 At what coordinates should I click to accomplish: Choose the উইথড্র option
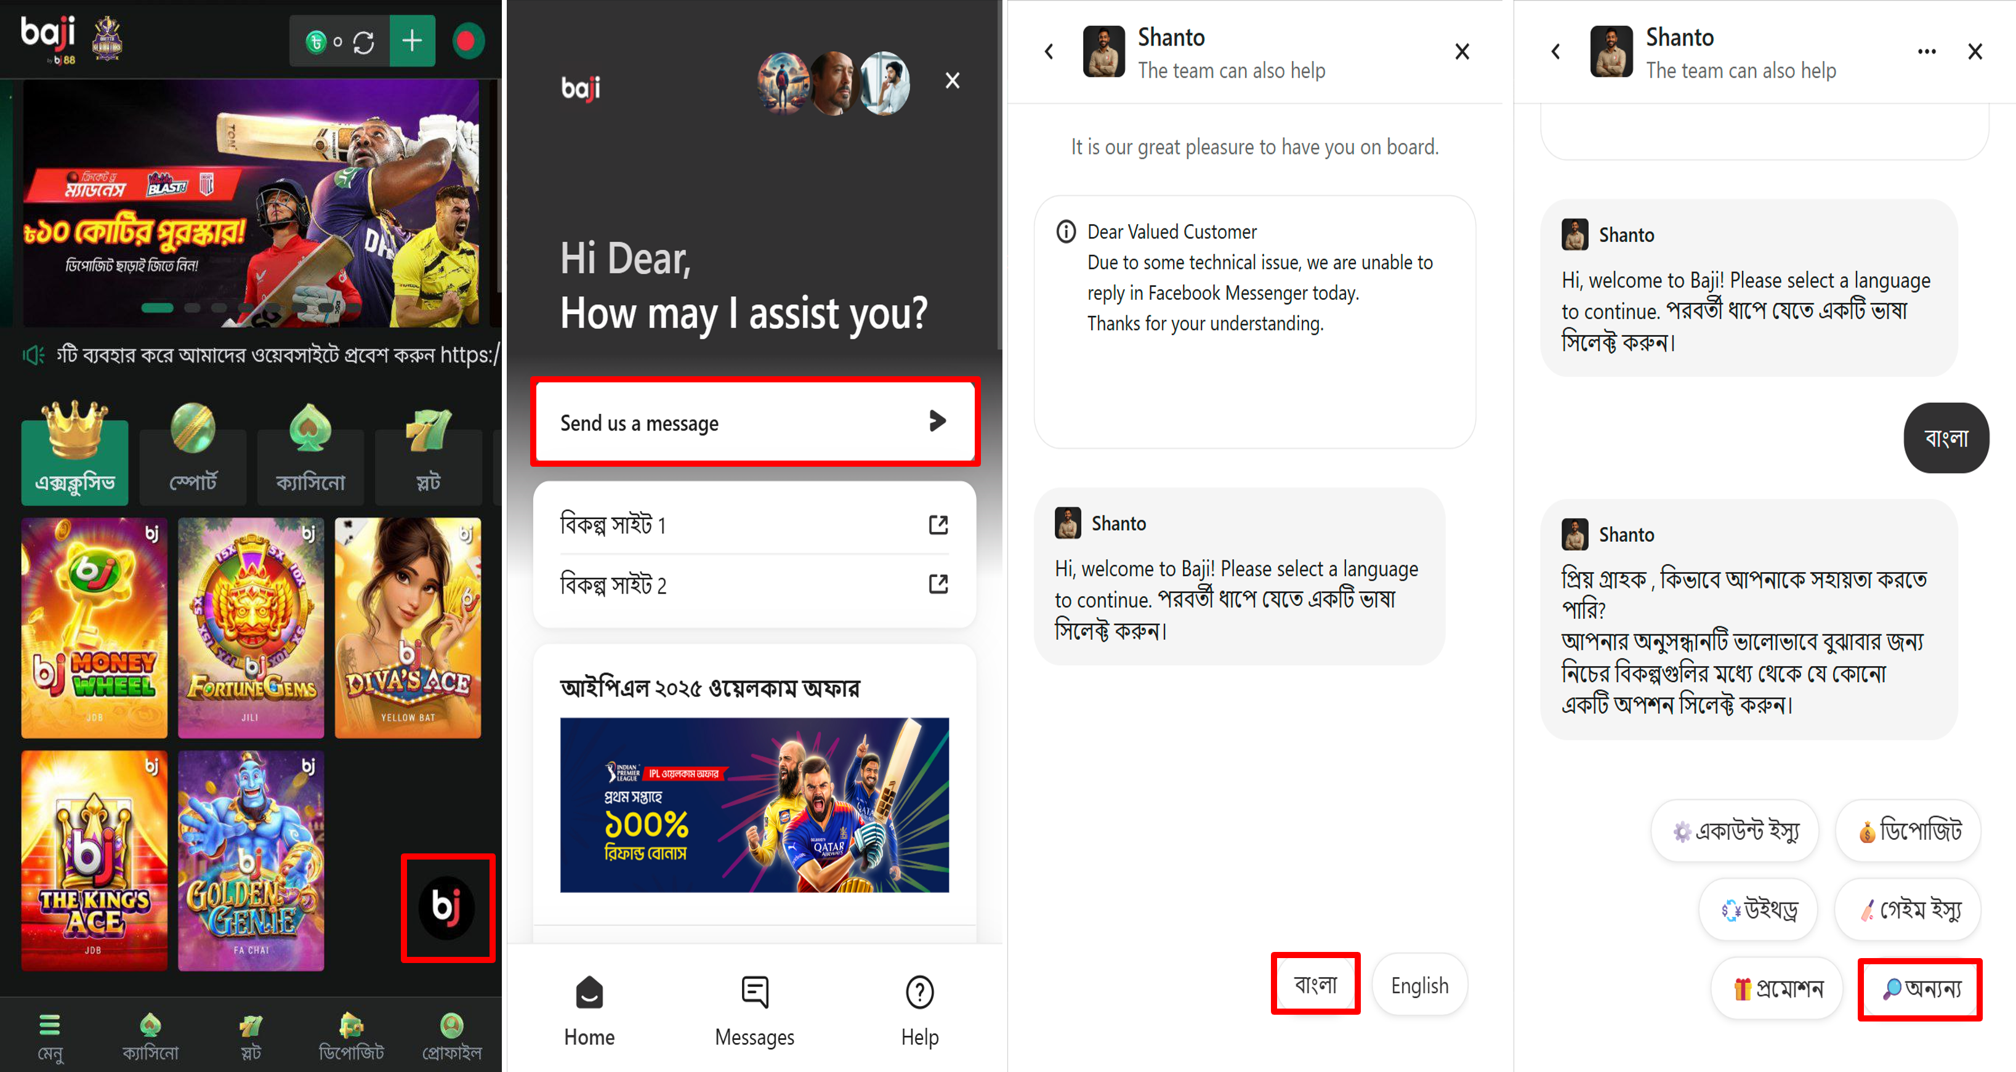[x=1759, y=909]
